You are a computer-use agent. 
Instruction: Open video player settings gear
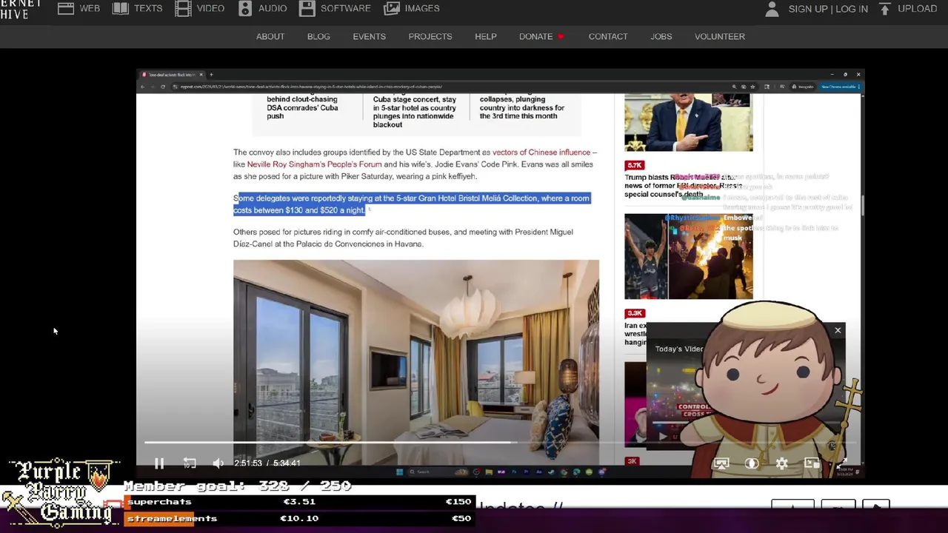[782, 463]
